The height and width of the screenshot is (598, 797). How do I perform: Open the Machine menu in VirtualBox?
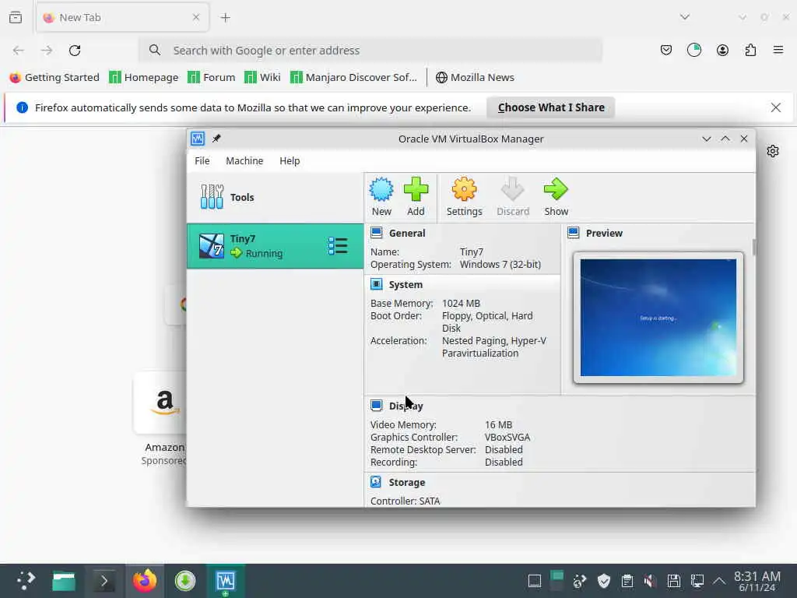[244, 160]
